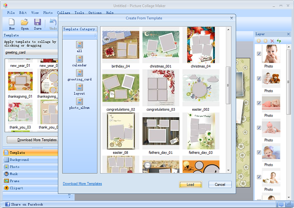Uncheck the first baby Photo layer checkbox
This screenshot has width=294, height=208.
[x=259, y=54]
